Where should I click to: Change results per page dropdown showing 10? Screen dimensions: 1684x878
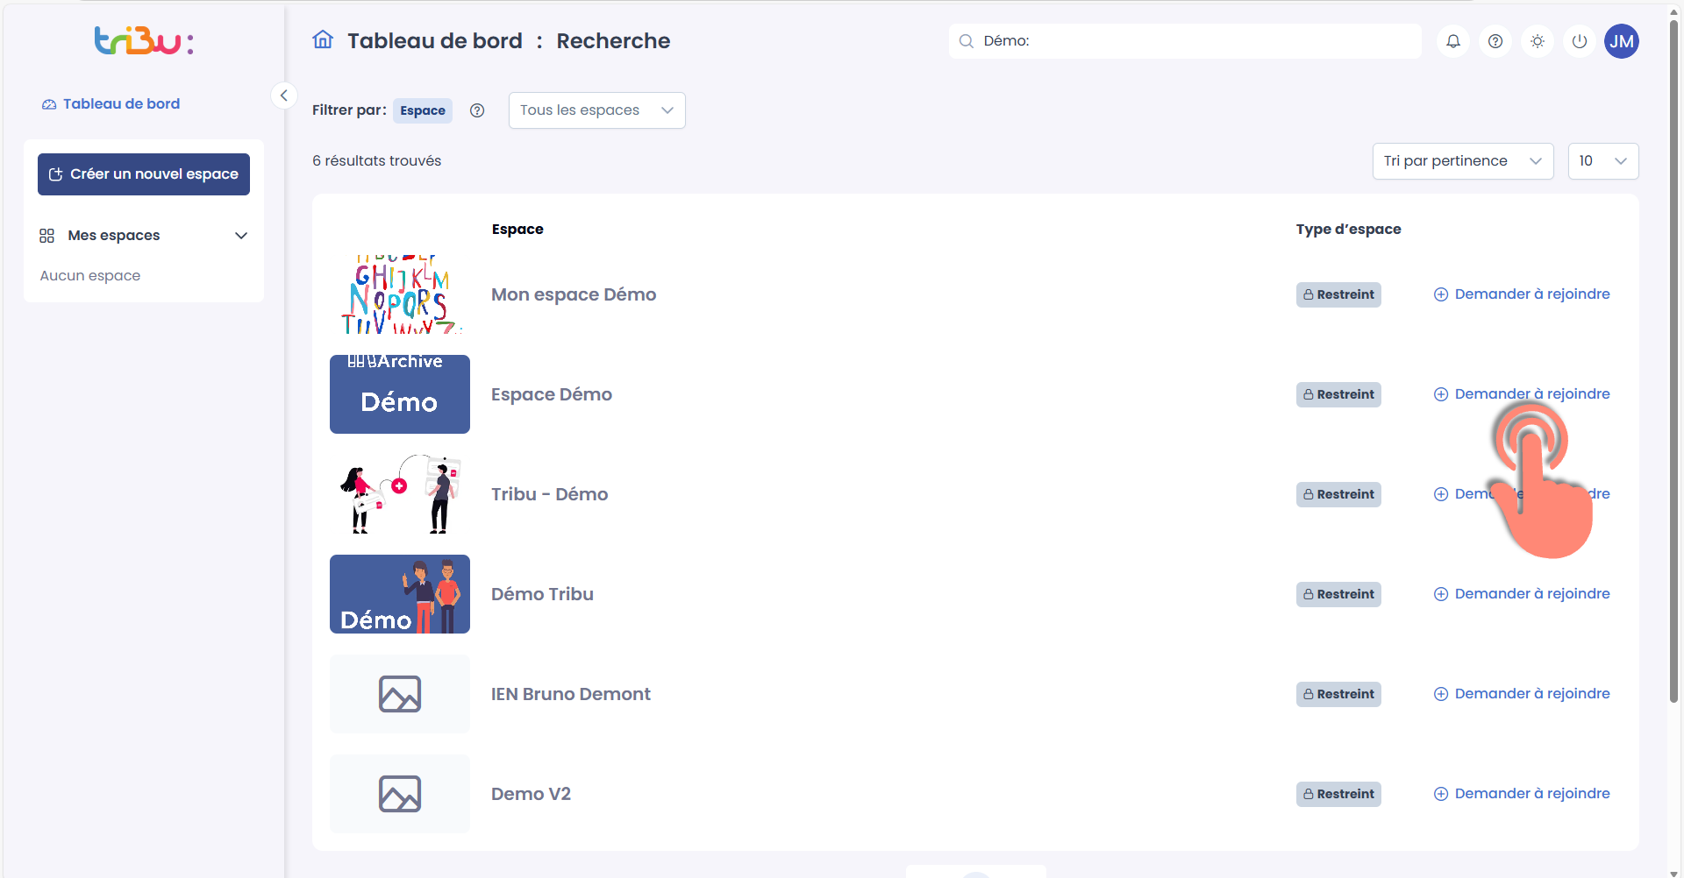tap(1603, 161)
